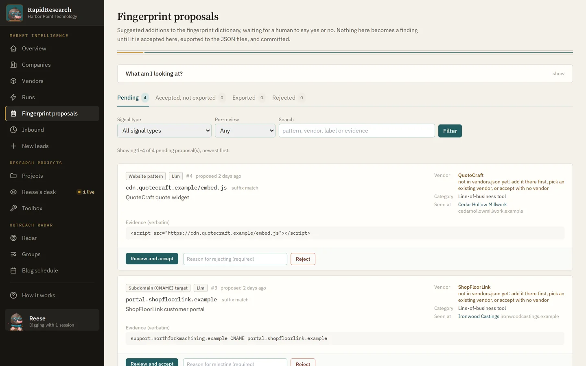
Task: Switch to the Exported tab
Action: (249, 98)
